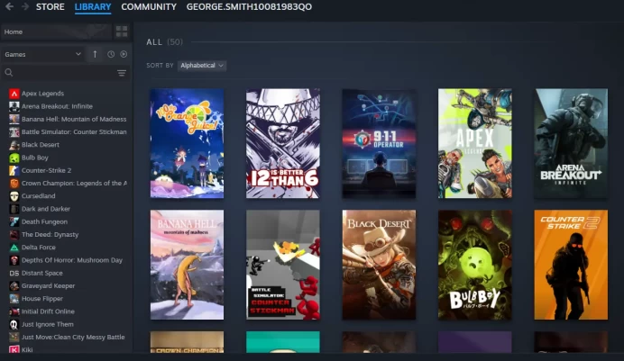Open the Alphabetical sort dropdown

[202, 66]
